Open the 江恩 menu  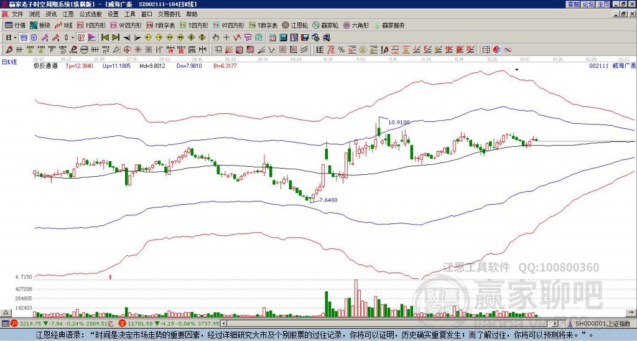(x=68, y=14)
